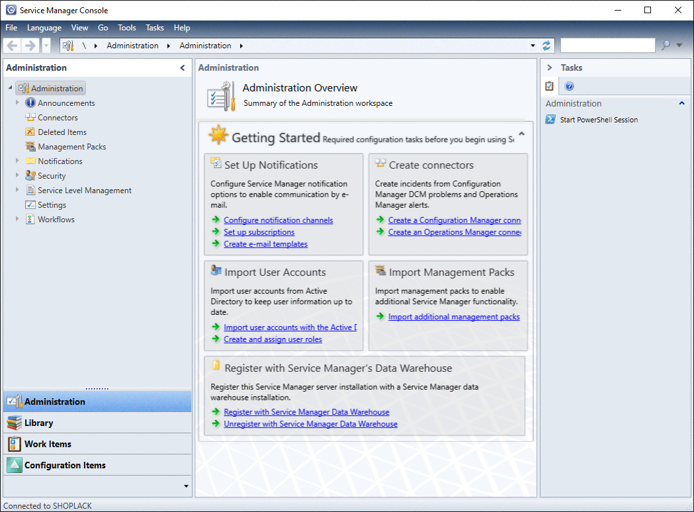The height and width of the screenshot is (512, 694).
Task: Collapse the Getting Started section
Action: tap(521, 134)
